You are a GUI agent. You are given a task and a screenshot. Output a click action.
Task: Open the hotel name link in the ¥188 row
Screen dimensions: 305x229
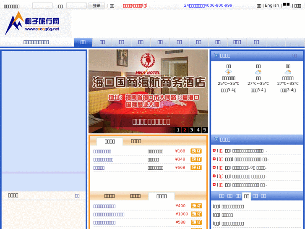point(102,151)
